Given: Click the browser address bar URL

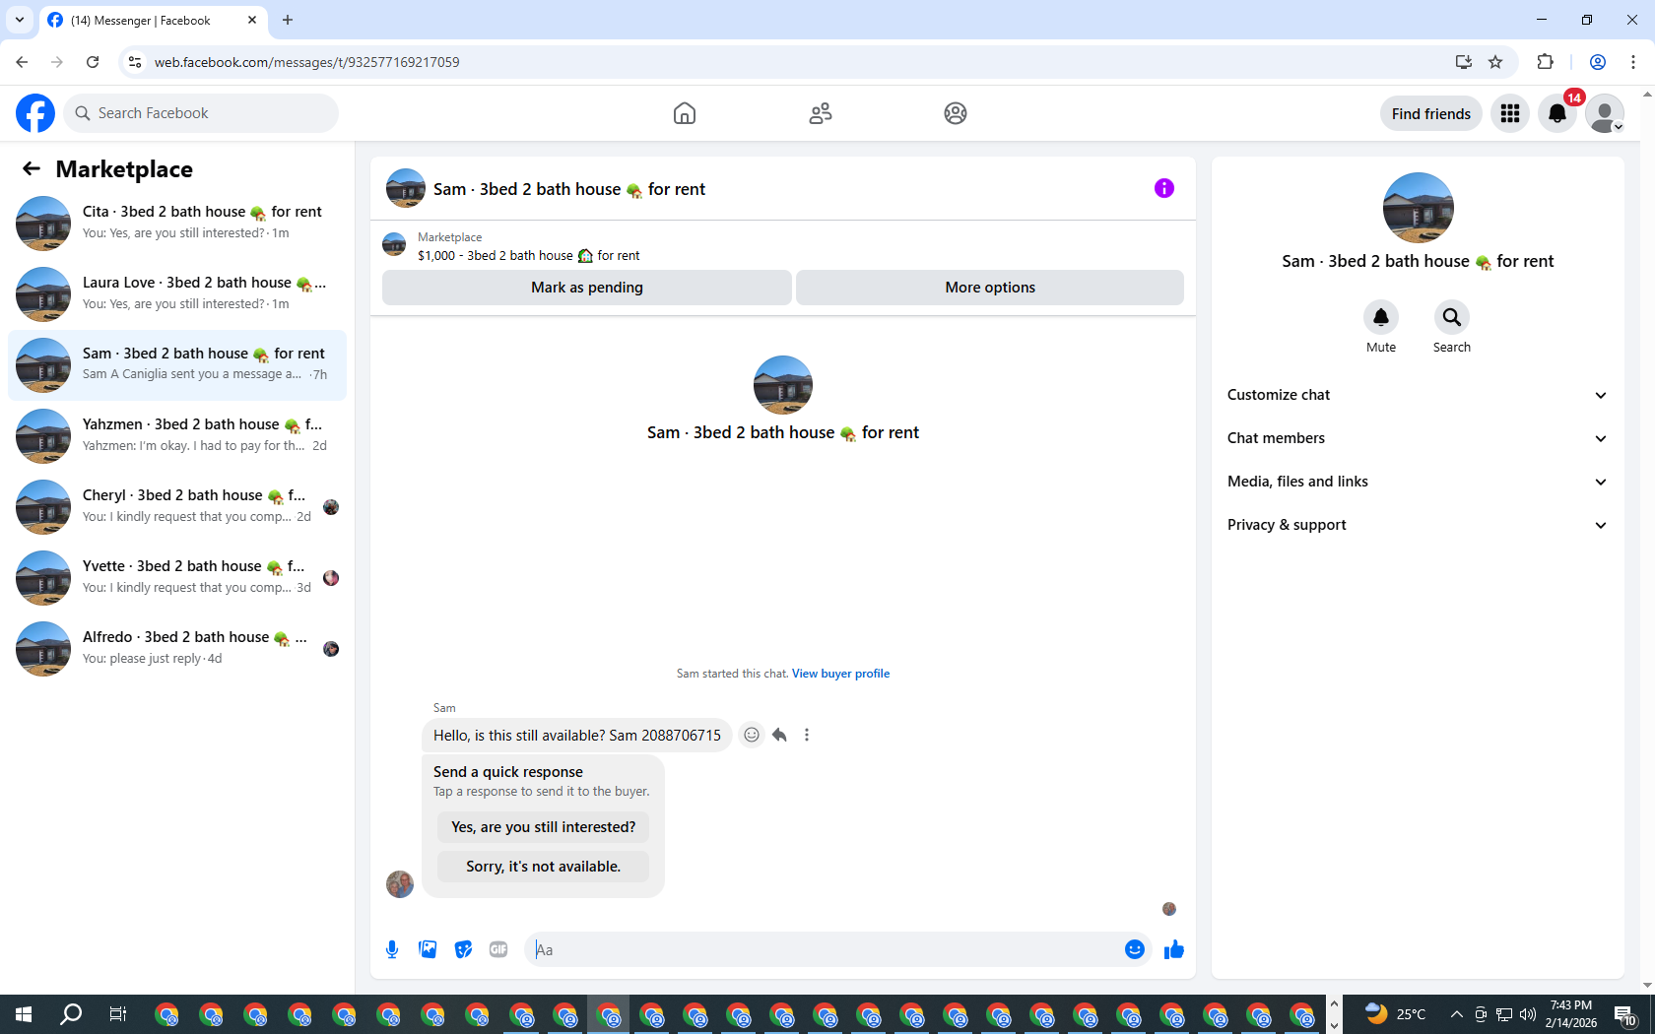Looking at the screenshot, I should tap(306, 62).
